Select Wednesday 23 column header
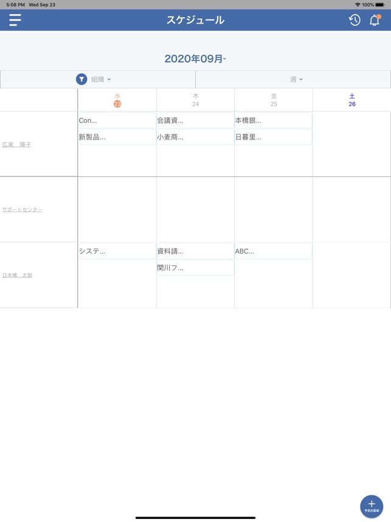Screen dimensions: 391x522 point(117,100)
